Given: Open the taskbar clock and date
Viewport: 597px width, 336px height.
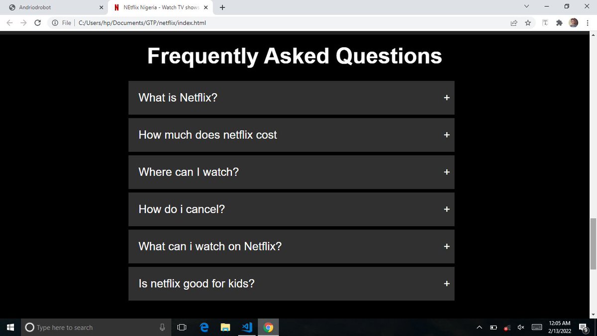Looking at the screenshot, I should (559, 327).
